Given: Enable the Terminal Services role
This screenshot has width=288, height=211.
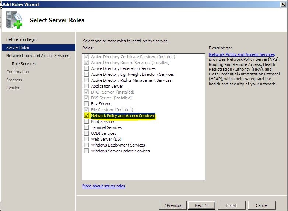Looking at the screenshot, I should 86,127.
